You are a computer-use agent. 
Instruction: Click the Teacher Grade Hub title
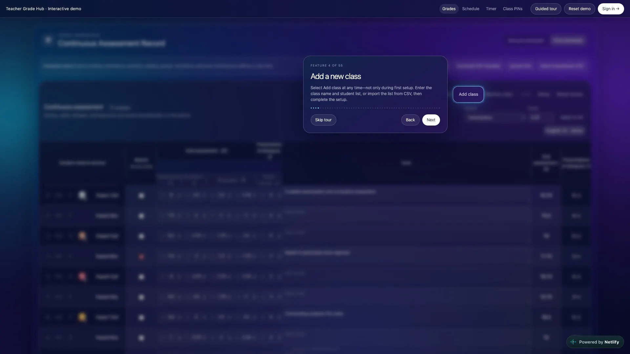tap(43, 9)
